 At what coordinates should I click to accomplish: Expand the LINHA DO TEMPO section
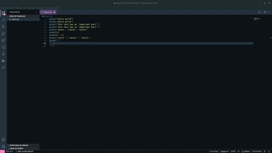click(23, 148)
